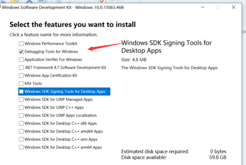
Task: Click the 0 bytes estimated space value
Action: (218, 151)
